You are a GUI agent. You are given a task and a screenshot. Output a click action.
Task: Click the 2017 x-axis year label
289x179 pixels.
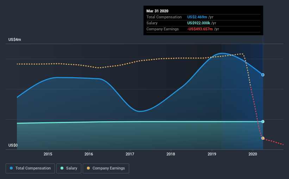point(130,154)
